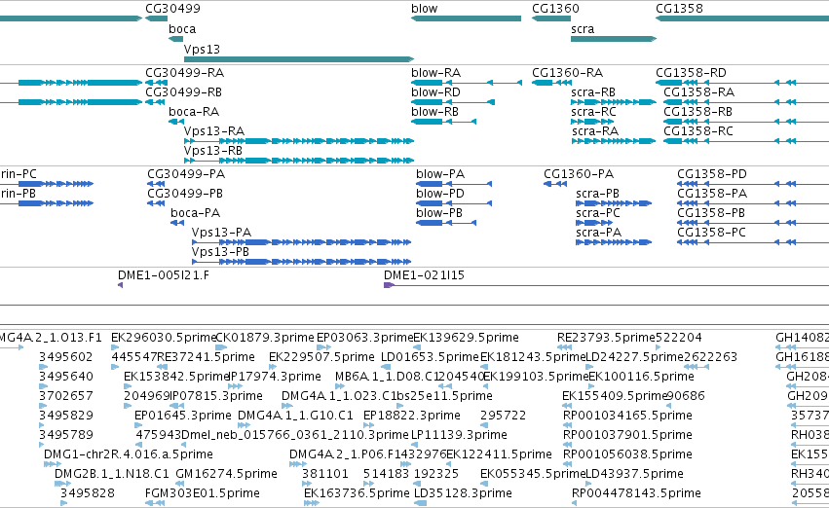Click the CG1360 gene label
The width and height of the screenshot is (829, 508).
[x=555, y=9]
